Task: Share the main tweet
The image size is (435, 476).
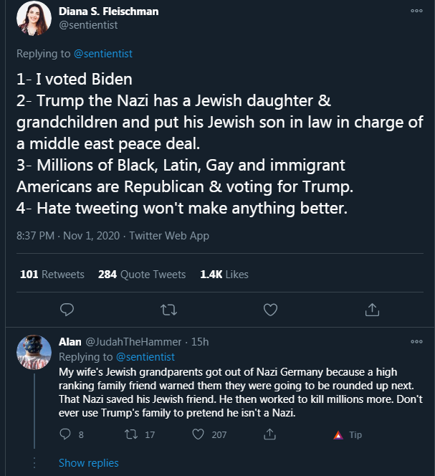Action: 372,310
